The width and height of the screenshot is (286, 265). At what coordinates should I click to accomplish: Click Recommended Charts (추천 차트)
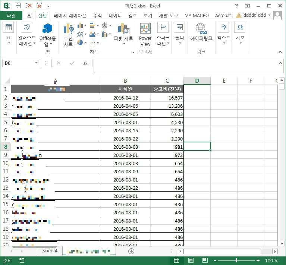[x=68, y=35]
